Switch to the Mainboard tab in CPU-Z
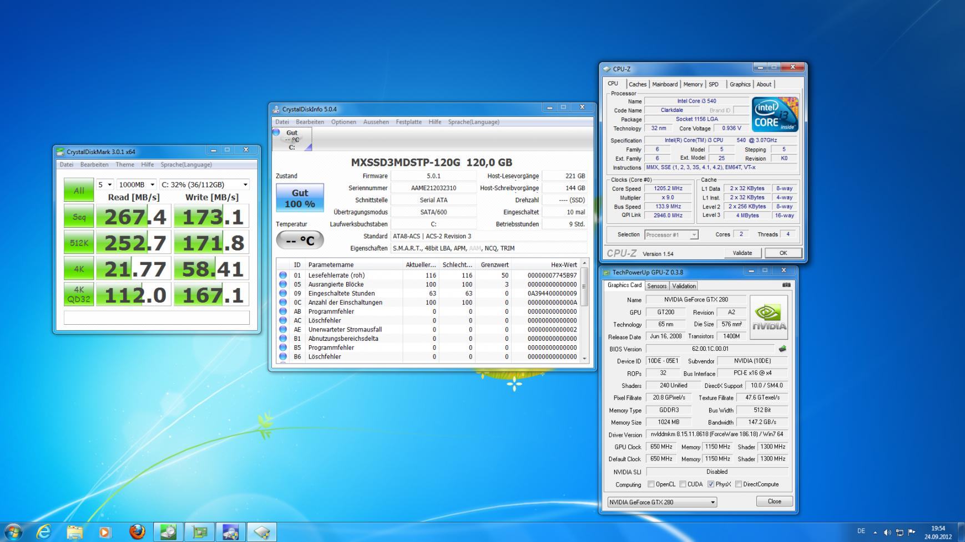 coord(664,84)
